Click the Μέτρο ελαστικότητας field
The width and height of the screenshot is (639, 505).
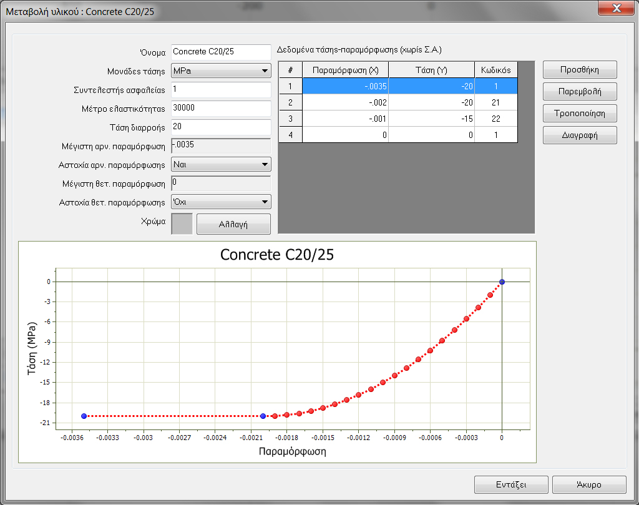coord(221,108)
